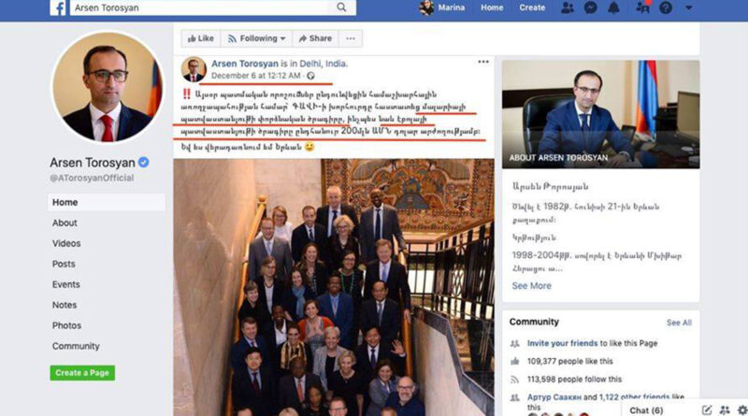Select Photos in the page sidebar
Image resolution: width=748 pixels, height=416 pixels.
point(66,325)
